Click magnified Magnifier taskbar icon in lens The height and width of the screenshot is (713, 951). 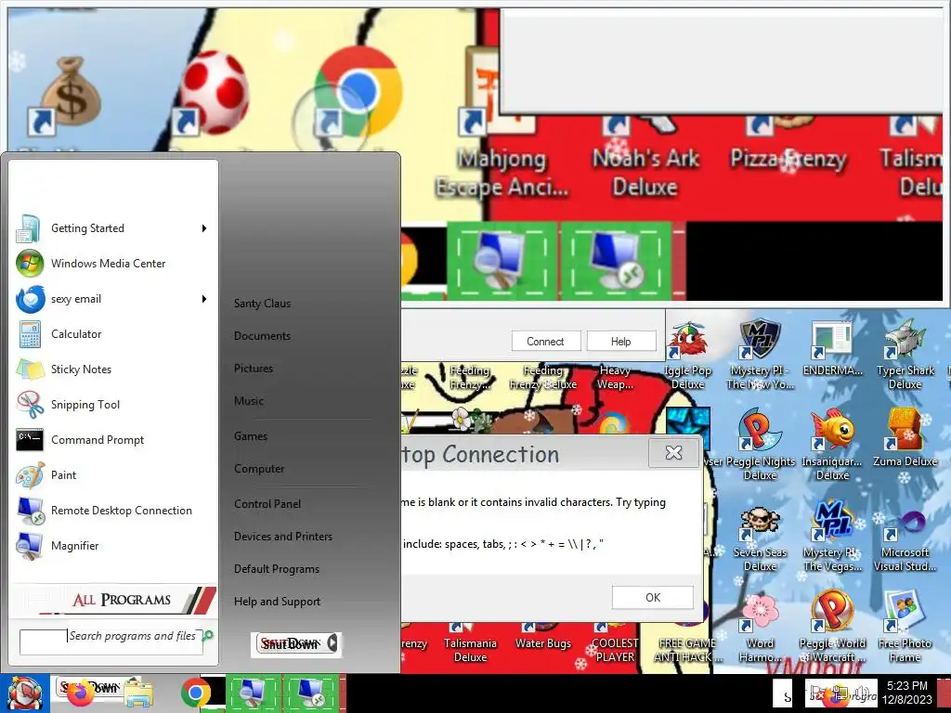point(501,261)
